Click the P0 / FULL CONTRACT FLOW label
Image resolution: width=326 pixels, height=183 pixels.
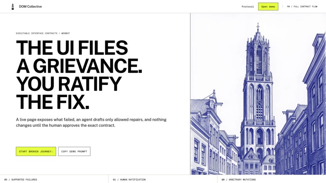tap(302, 6)
